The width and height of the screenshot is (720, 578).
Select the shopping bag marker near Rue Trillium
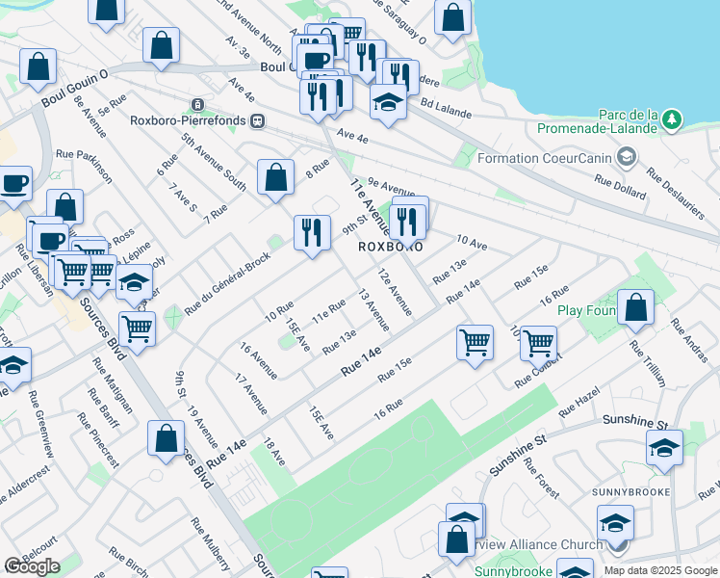(635, 307)
